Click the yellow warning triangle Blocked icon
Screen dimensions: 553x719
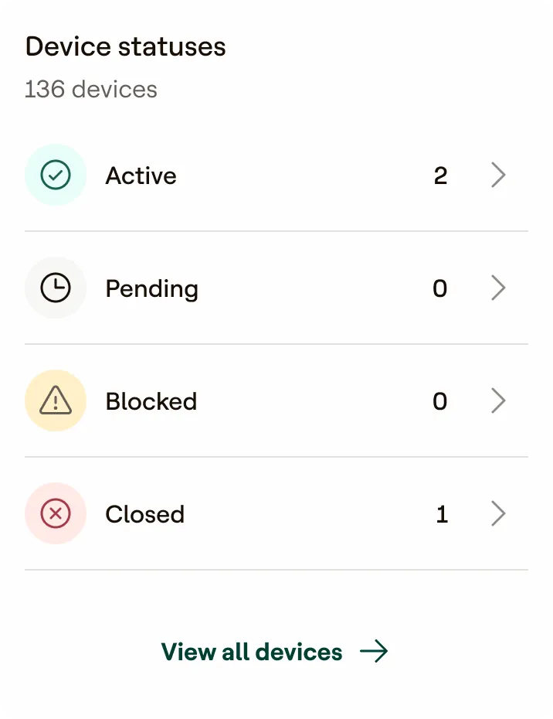56,400
